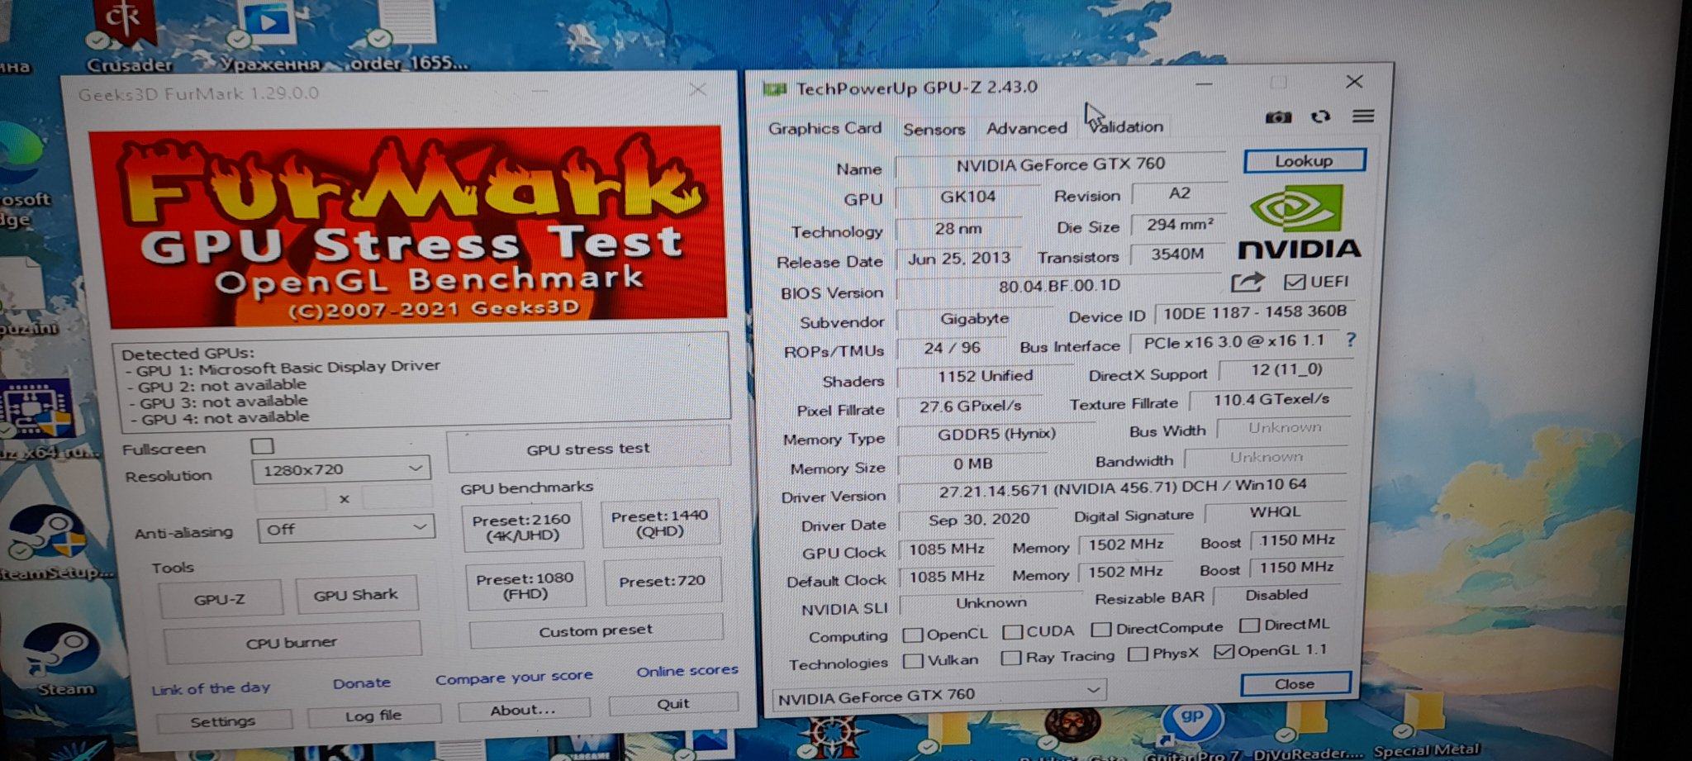Click the custom width field in FurMark
The height and width of the screenshot is (761, 1692).
[289, 499]
